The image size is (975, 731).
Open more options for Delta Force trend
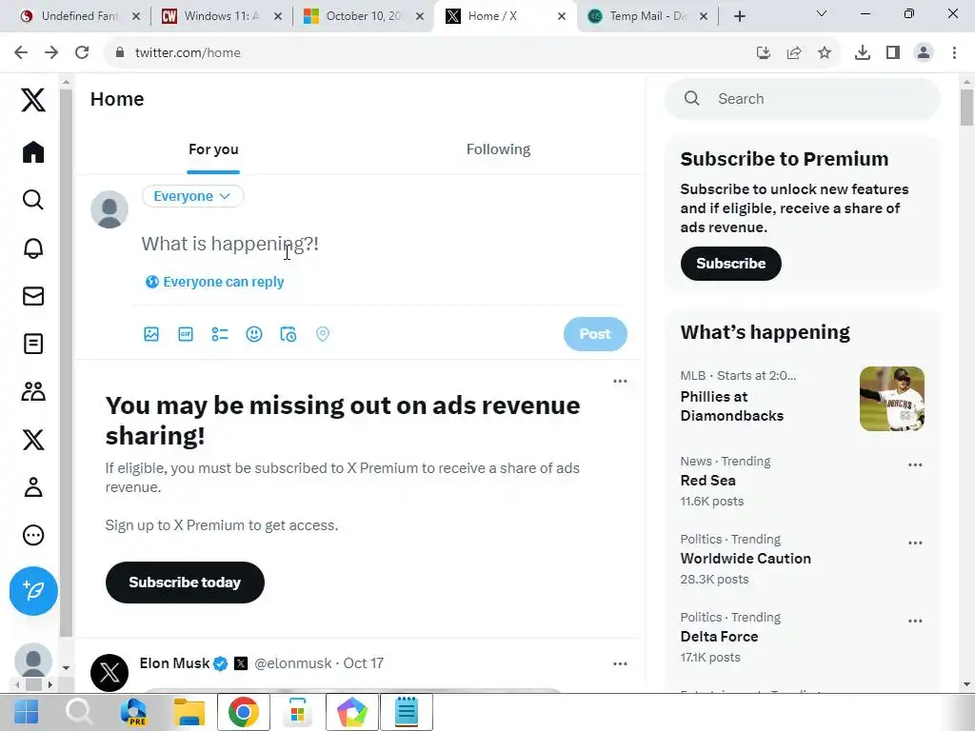click(915, 621)
